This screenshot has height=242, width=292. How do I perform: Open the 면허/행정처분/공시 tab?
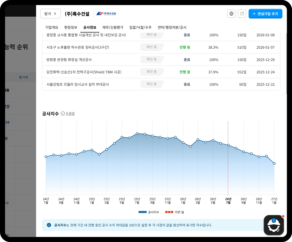[x=172, y=27]
